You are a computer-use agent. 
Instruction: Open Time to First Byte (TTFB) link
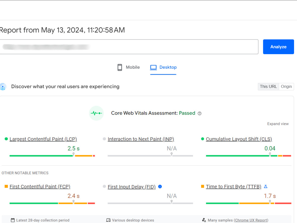(233, 187)
